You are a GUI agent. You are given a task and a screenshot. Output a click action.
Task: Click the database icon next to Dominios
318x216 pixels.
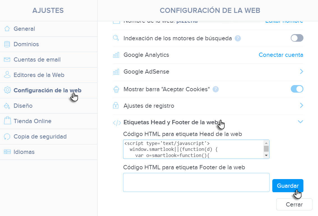tap(7, 44)
